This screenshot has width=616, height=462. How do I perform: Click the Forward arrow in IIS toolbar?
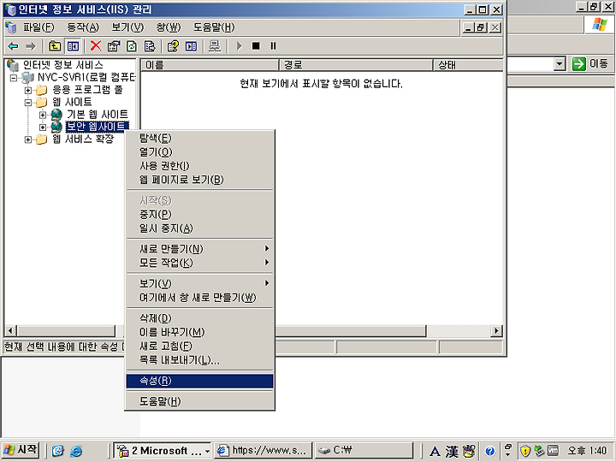click(31, 46)
